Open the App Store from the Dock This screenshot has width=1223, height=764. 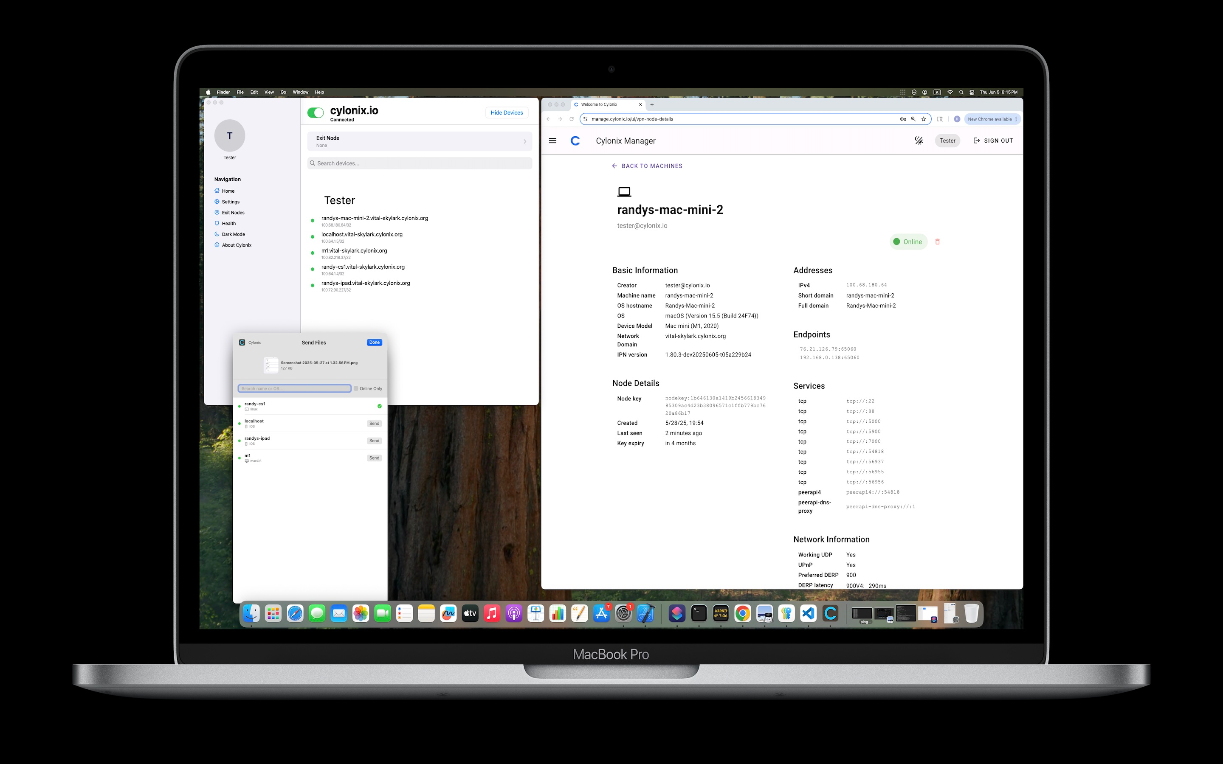601,613
